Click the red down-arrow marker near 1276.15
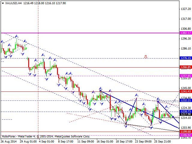The image size is (192, 144). 145,57
